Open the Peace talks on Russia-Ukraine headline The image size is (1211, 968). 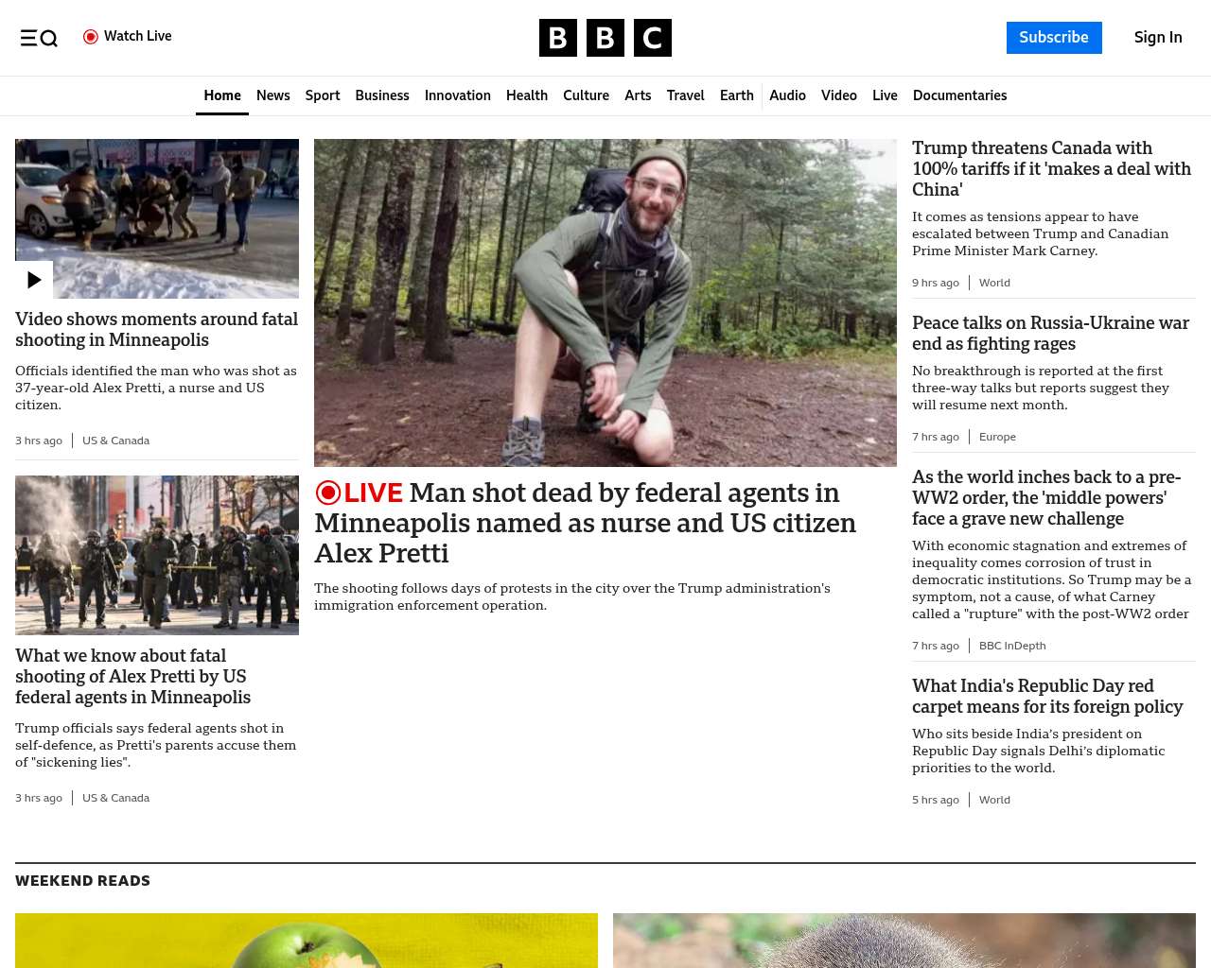(x=1050, y=333)
